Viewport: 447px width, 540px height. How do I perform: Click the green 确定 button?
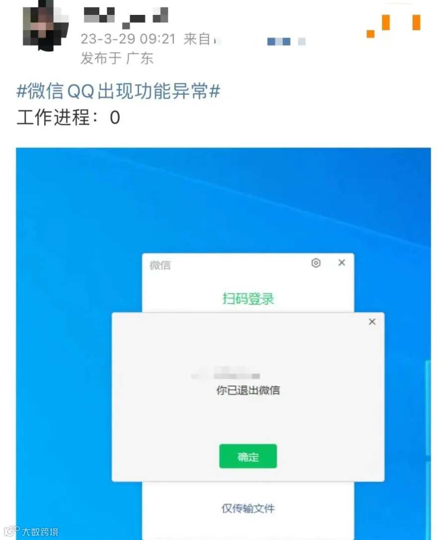[x=248, y=456]
